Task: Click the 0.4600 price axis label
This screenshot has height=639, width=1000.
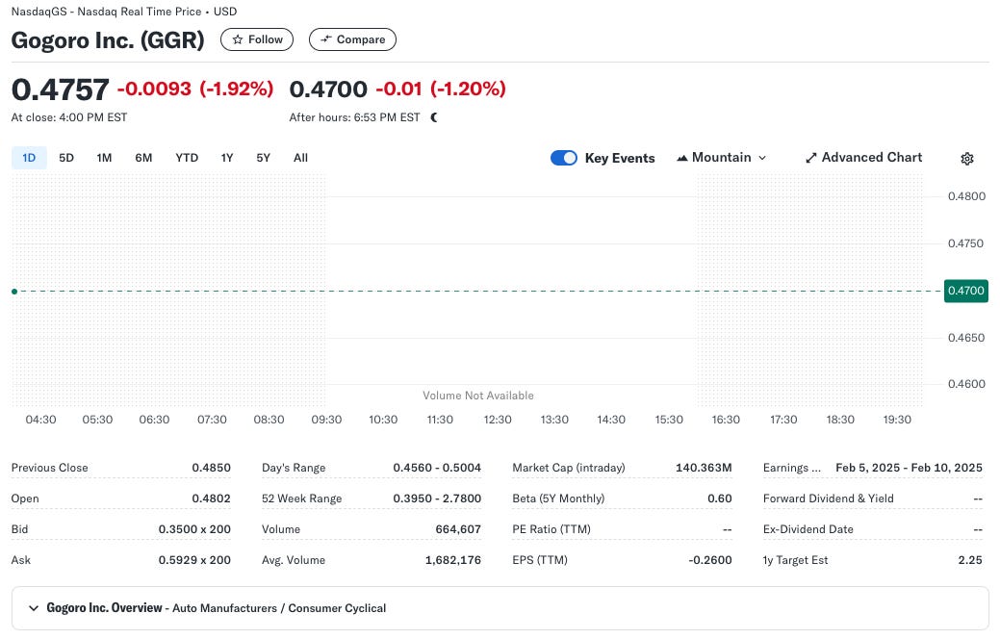Action: (966, 384)
